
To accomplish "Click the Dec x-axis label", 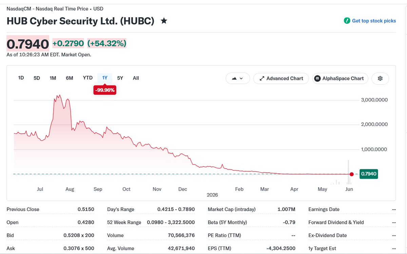I will coord(182,189).
